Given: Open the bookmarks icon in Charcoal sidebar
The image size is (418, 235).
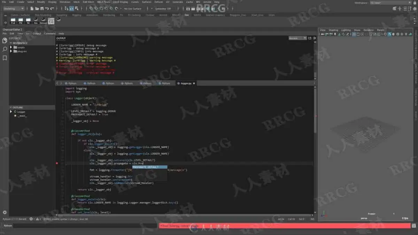Looking at the screenshot, I should tap(5, 58).
